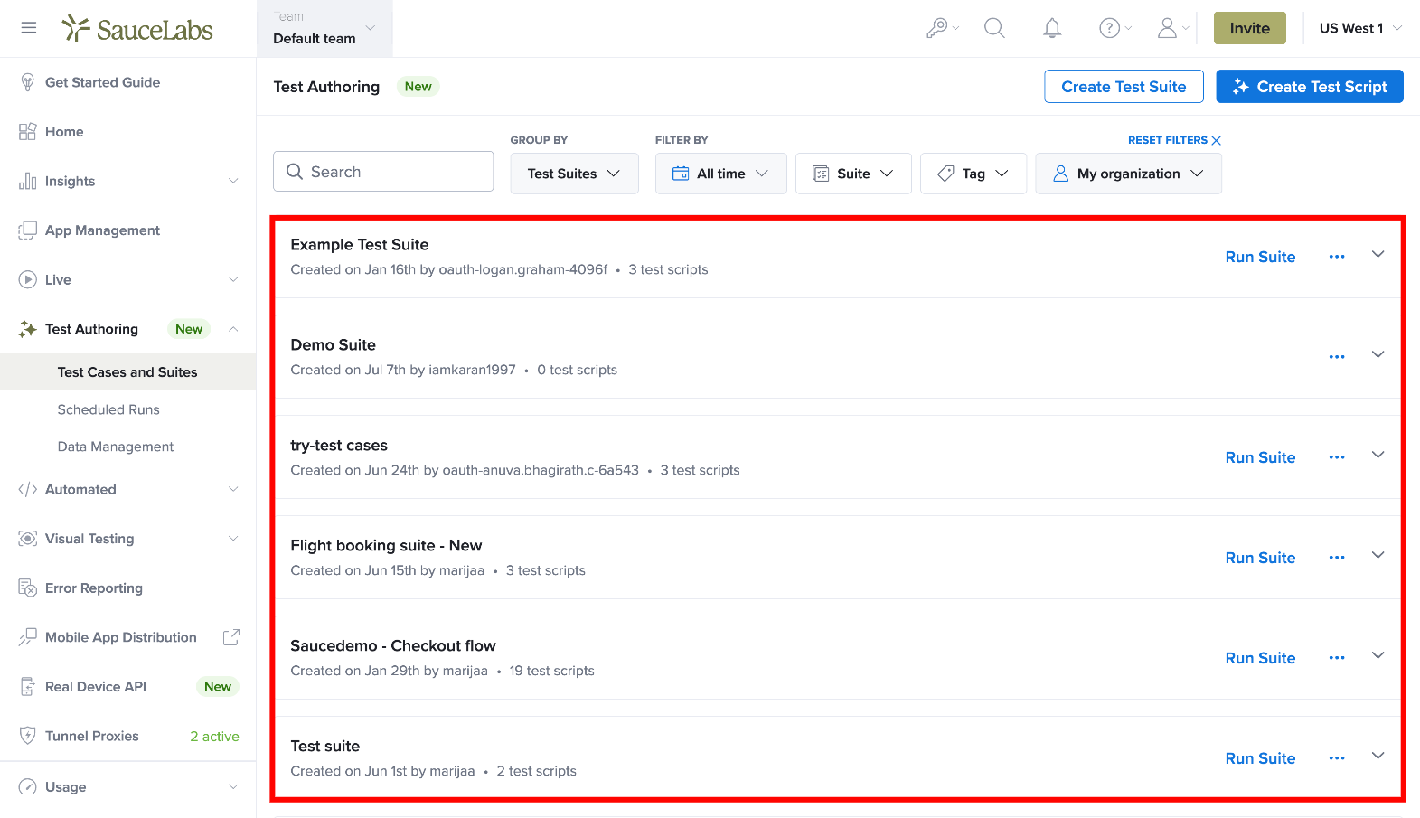Open the hamburger navigation menu

point(29,28)
